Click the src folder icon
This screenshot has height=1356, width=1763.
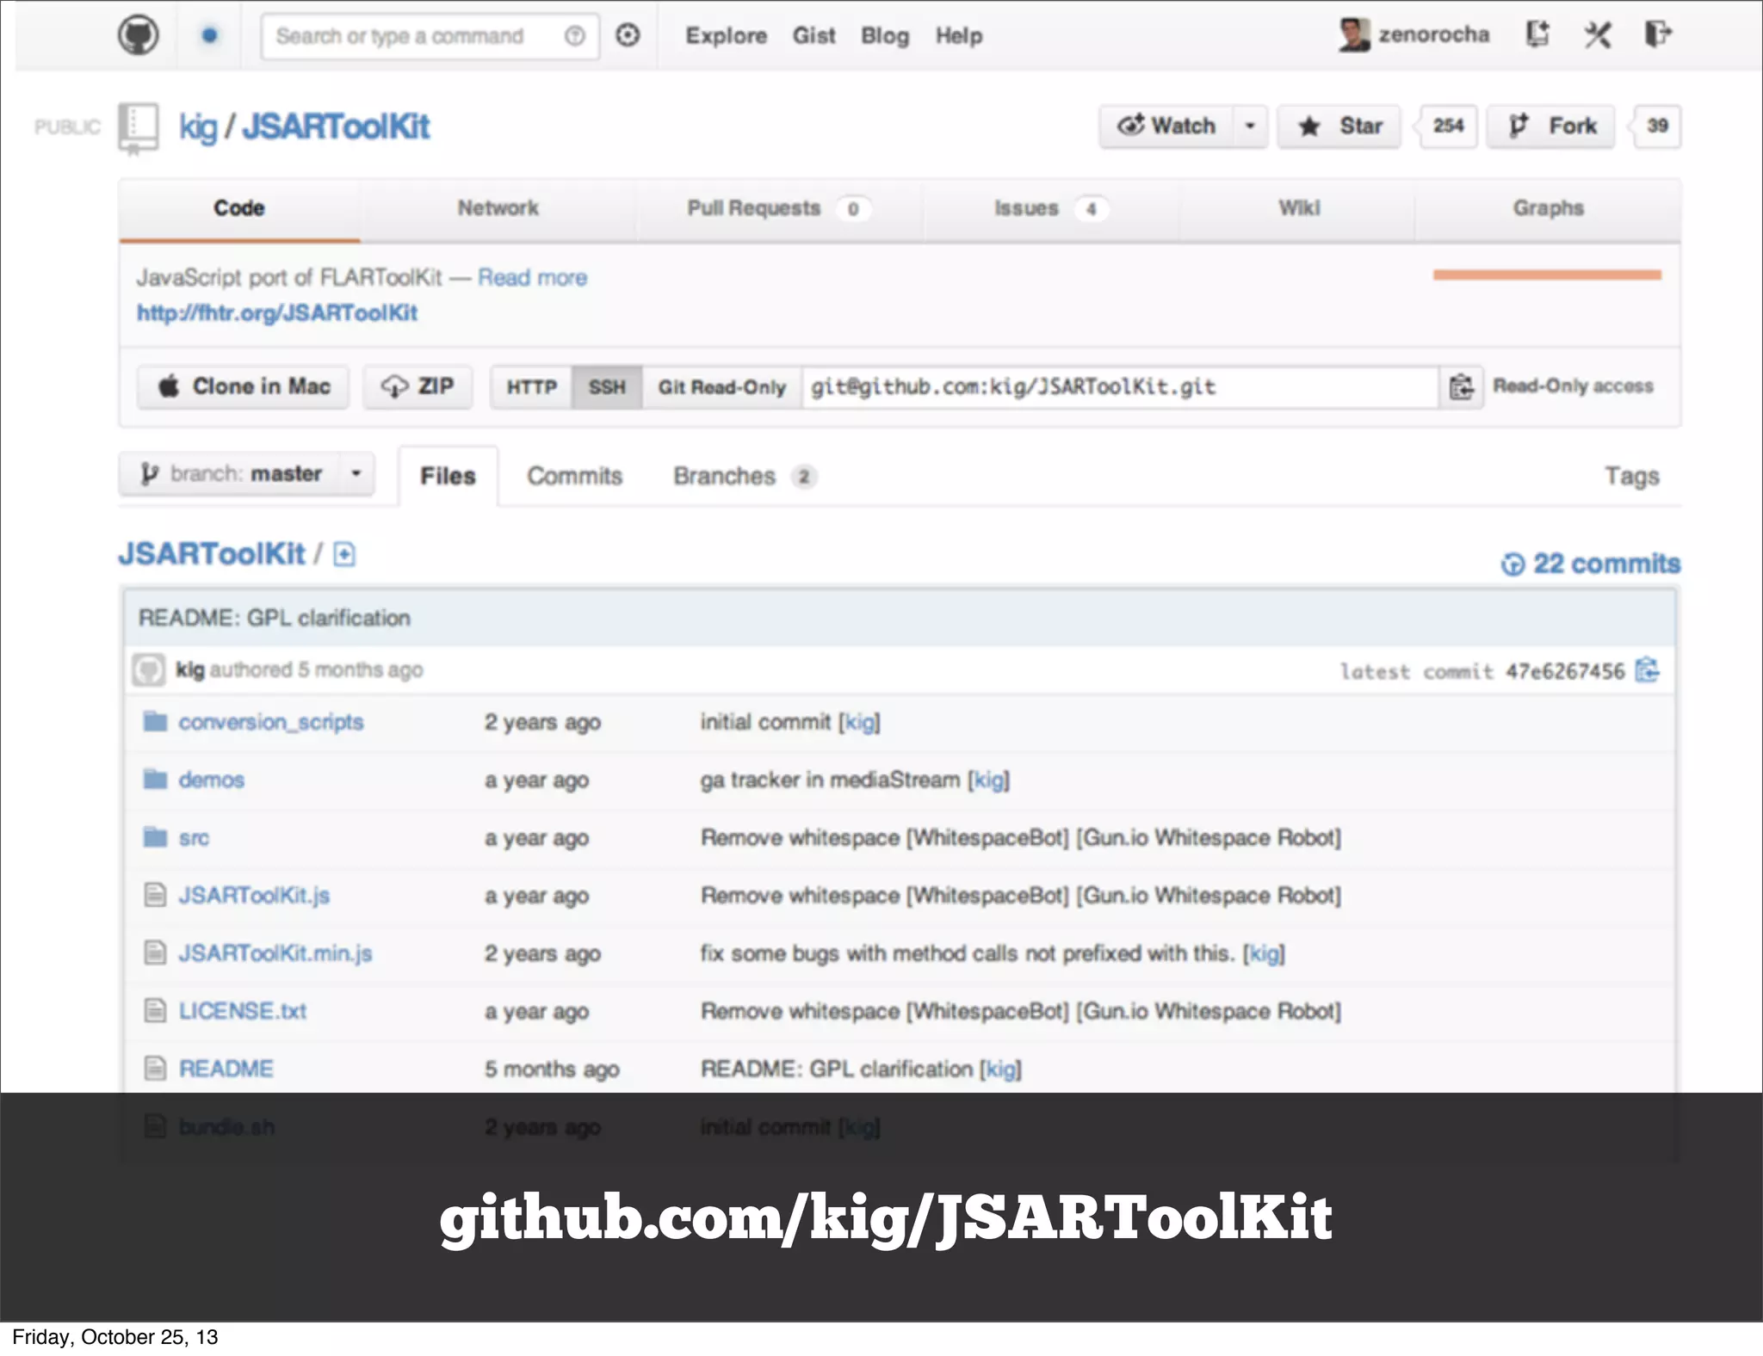[x=155, y=837]
